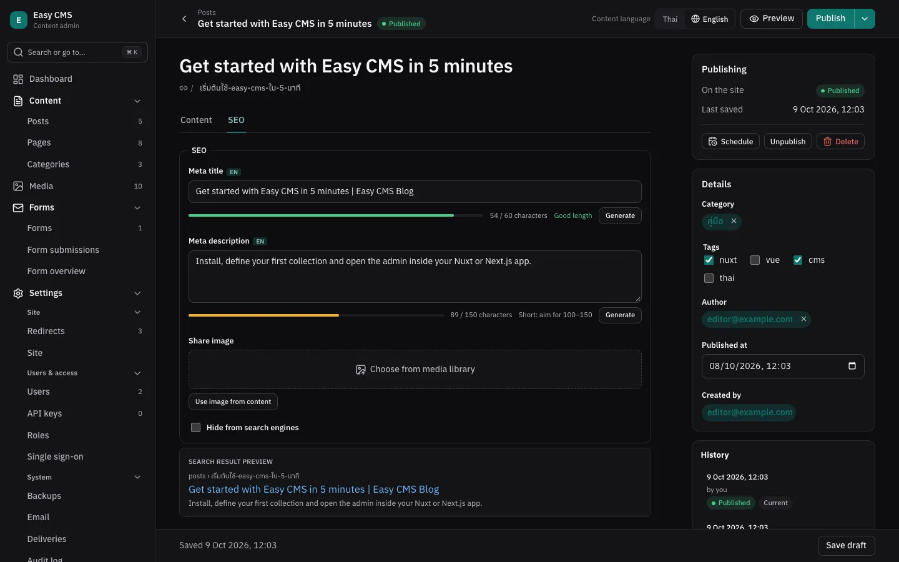Click the meta title length progress bar
This screenshot has width=899, height=562.
pyautogui.click(x=336, y=215)
